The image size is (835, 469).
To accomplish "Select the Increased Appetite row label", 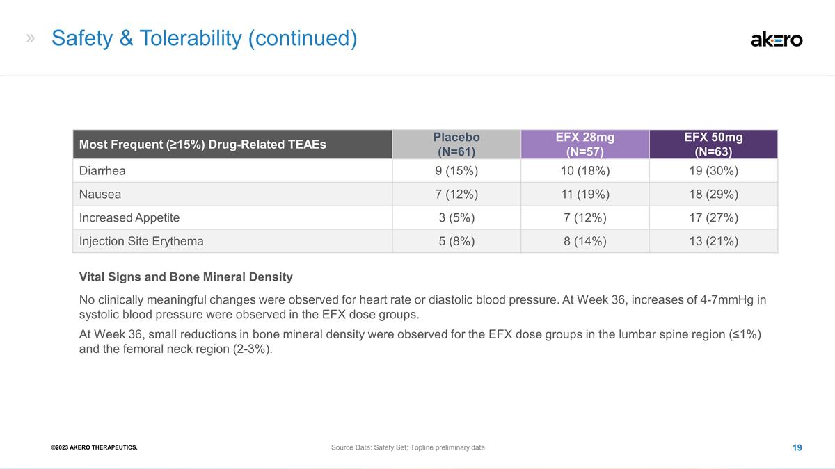I will pyautogui.click(x=129, y=217).
